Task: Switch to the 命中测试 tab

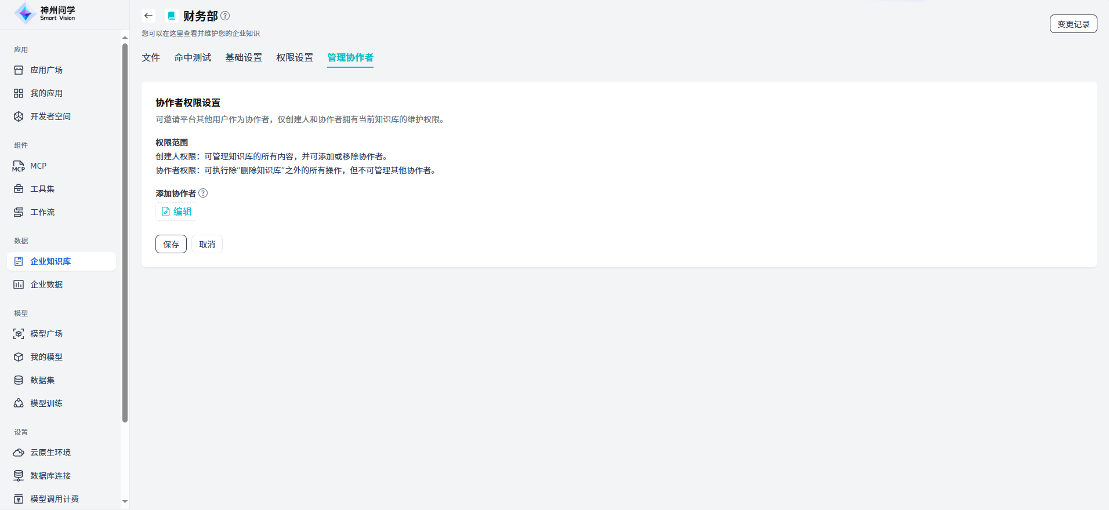Action: [193, 57]
